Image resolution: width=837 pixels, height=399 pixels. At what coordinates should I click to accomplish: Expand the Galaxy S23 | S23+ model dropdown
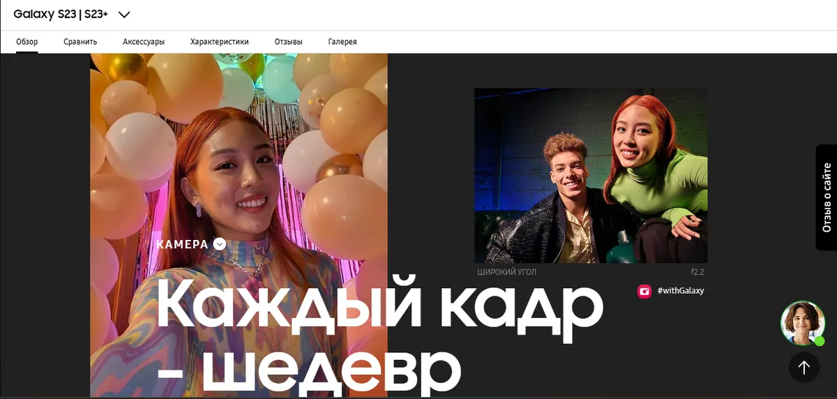[125, 14]
